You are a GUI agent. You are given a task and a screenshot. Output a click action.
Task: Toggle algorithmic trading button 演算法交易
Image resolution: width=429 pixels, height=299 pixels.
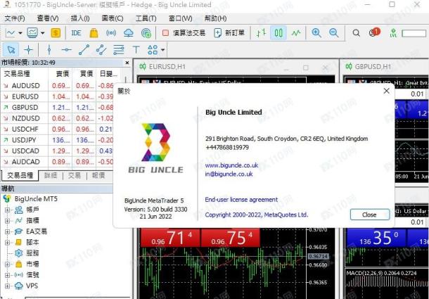coord(184,33)
